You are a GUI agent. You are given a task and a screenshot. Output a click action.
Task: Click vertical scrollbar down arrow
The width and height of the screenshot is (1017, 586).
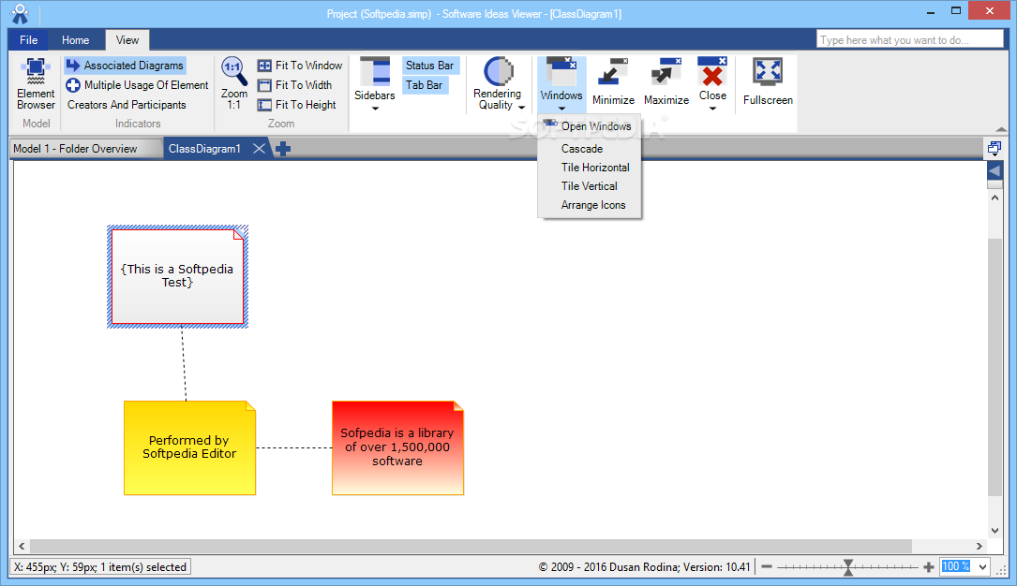[995, 531]
